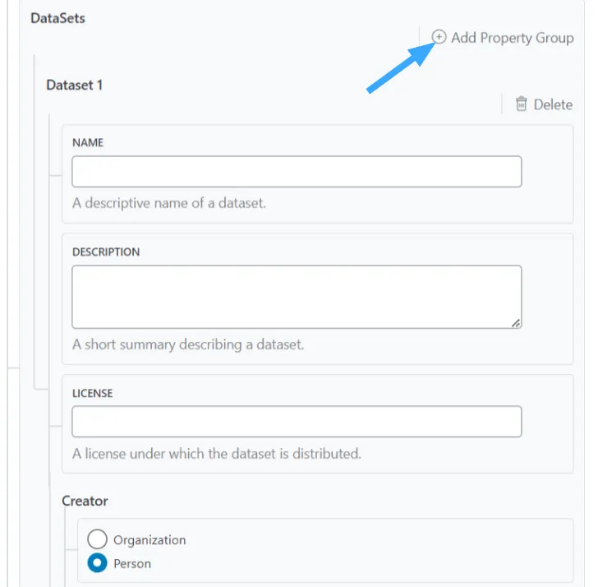The height and width of the screenshot is (587, 598).
Task: Click the trash can icon for Dataset 1
Action: [521, 104]
